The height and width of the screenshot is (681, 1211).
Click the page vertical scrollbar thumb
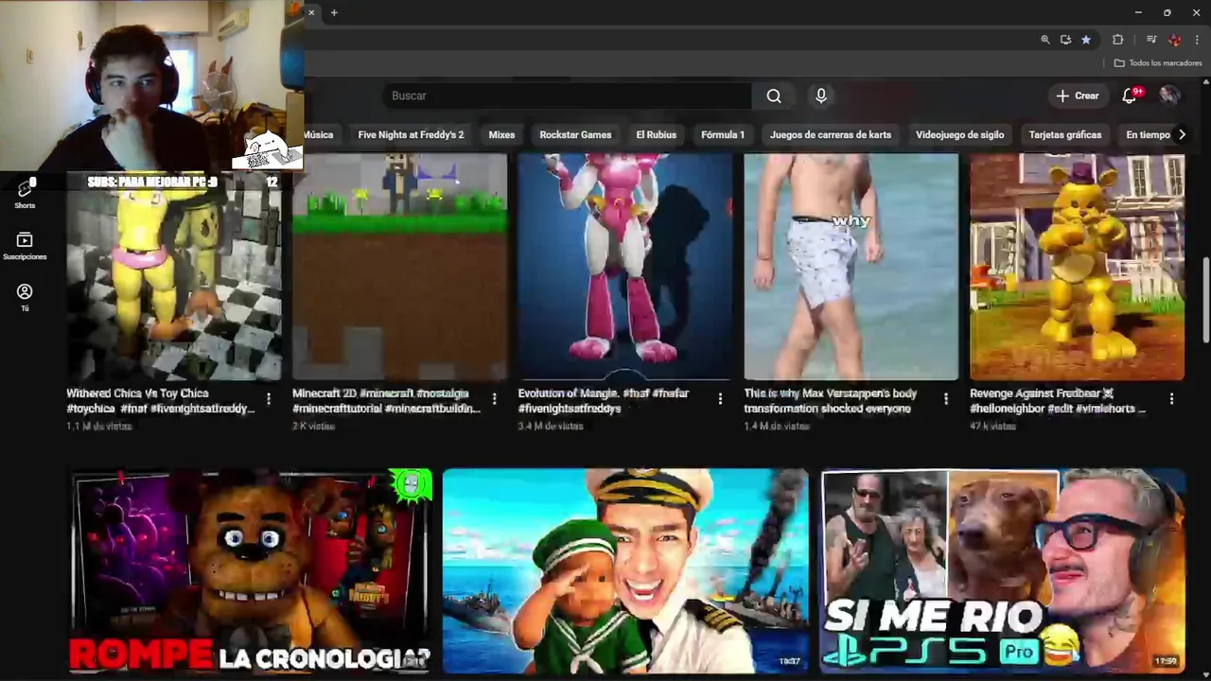pyautogui.click(x=1205, y=301)
